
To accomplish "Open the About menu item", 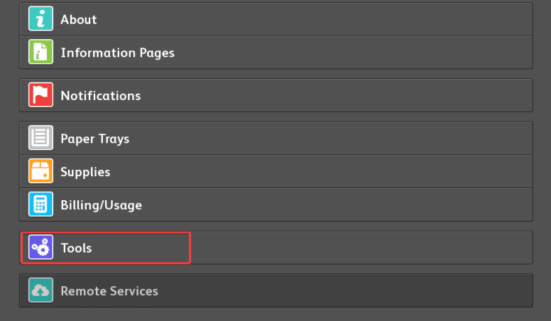I will pyautogui.click(x=78, y=19).
